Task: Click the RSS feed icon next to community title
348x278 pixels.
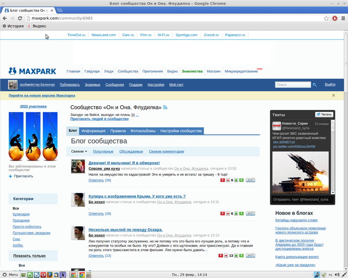Action: pos(165,108)
